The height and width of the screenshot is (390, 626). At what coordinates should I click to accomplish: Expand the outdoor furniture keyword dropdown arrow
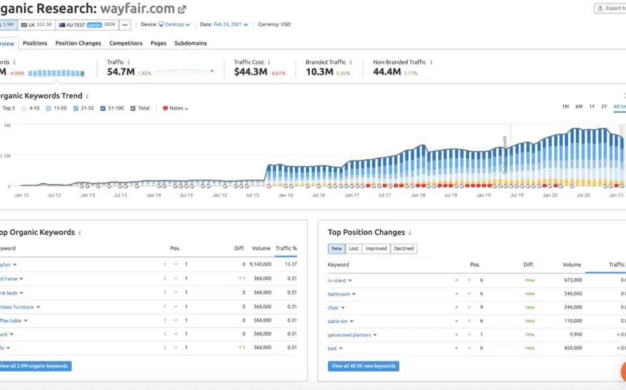pos(38,307)
